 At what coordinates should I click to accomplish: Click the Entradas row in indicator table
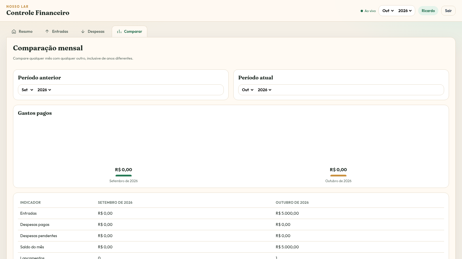pos(231,213)
